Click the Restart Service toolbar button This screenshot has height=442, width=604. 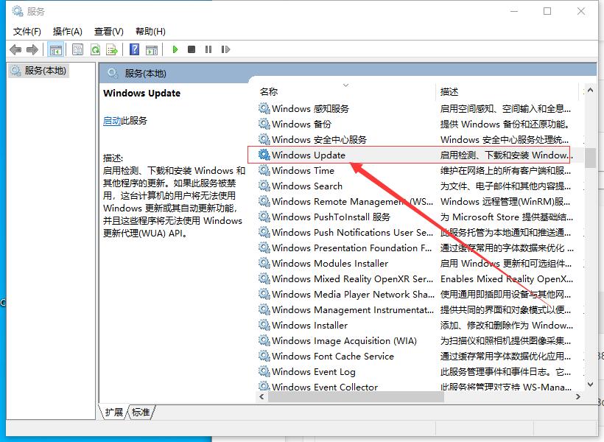(x=225, y=49)
